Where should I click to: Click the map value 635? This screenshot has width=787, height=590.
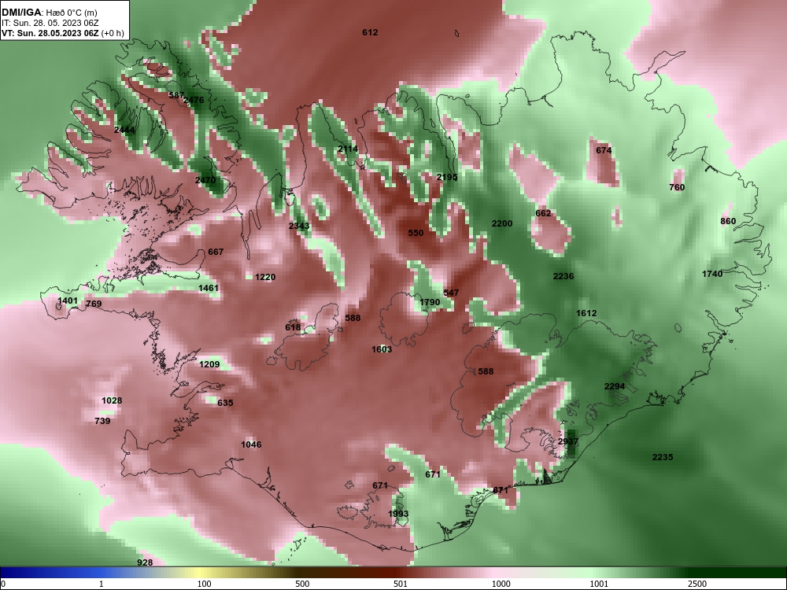point(225,403)
